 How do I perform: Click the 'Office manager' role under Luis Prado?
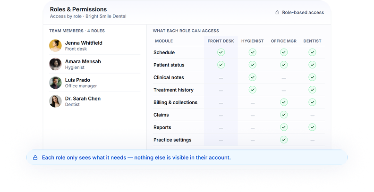click(81, 86)
